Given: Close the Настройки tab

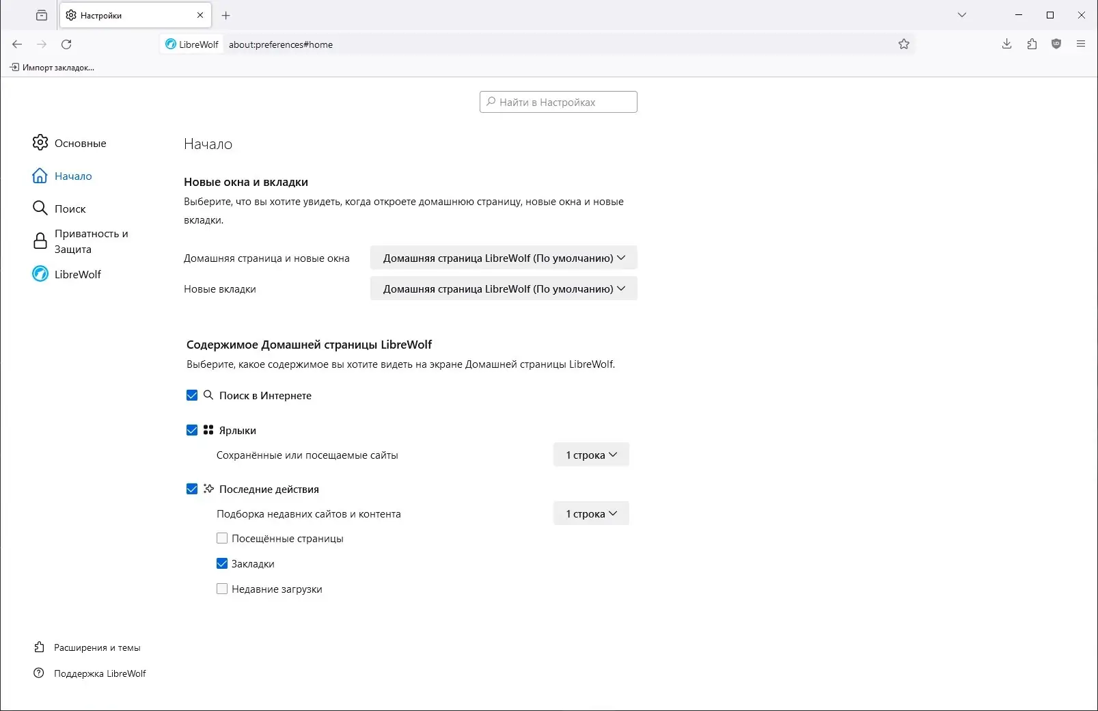Looking at the screenshot, I should coord(200,15).
